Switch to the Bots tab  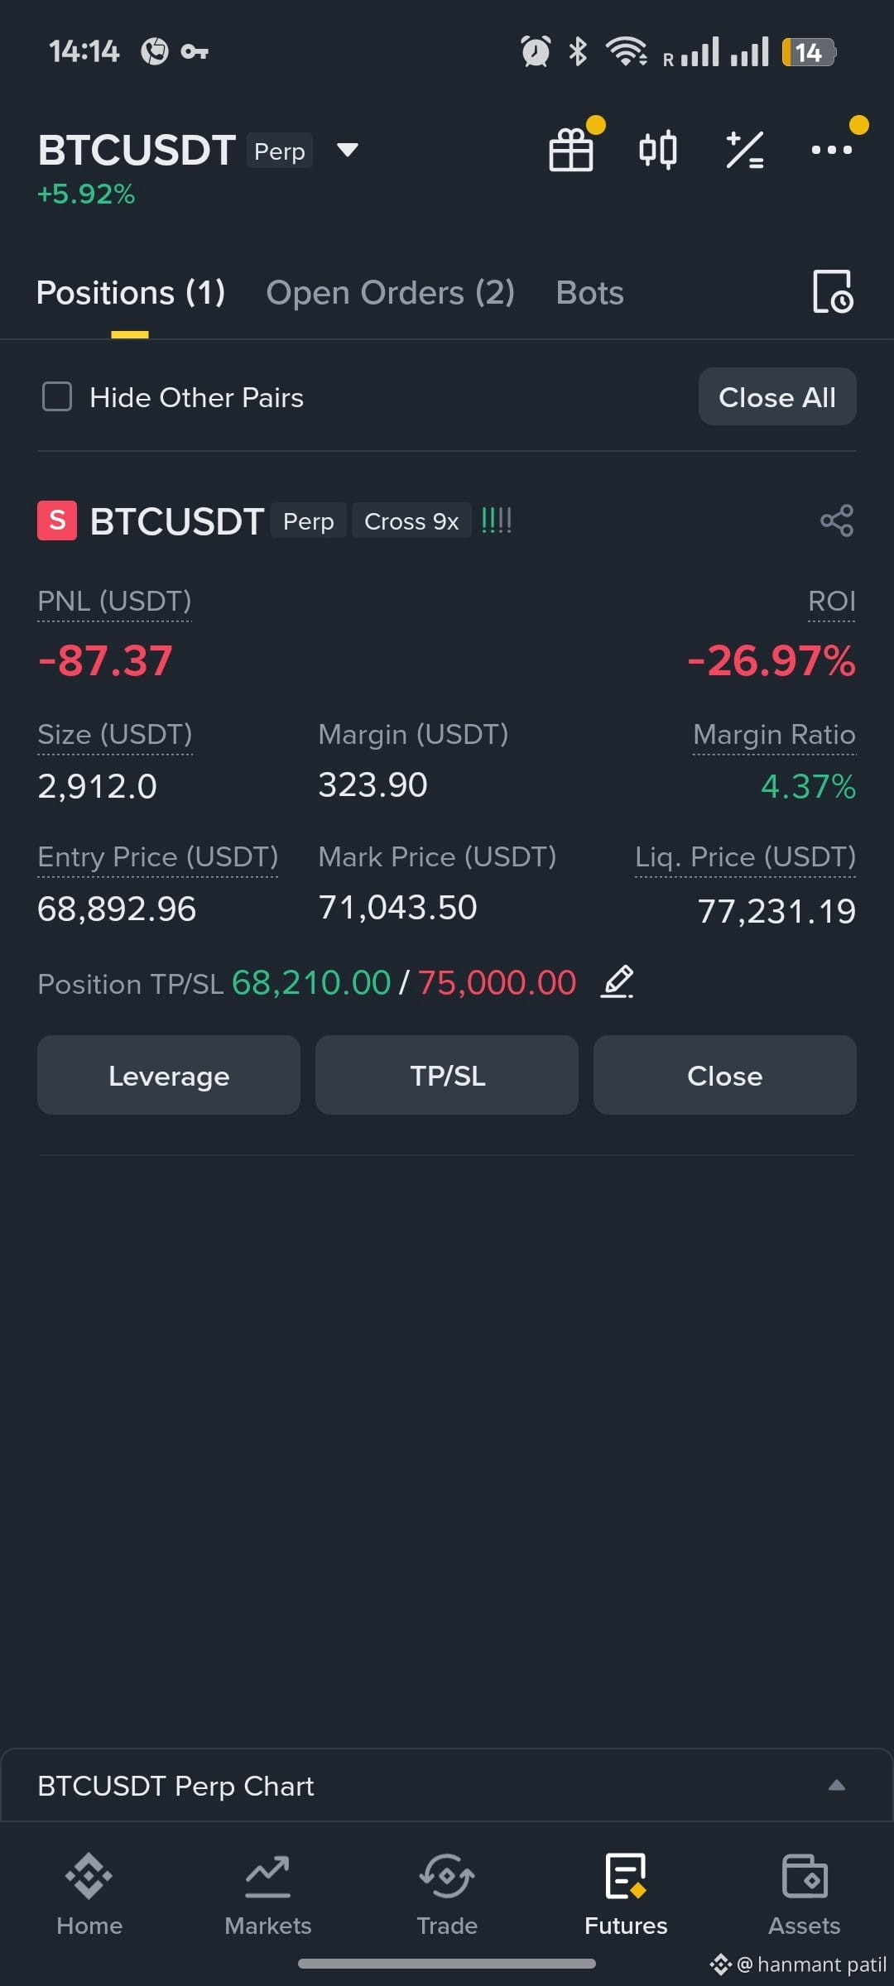[590, 293]
